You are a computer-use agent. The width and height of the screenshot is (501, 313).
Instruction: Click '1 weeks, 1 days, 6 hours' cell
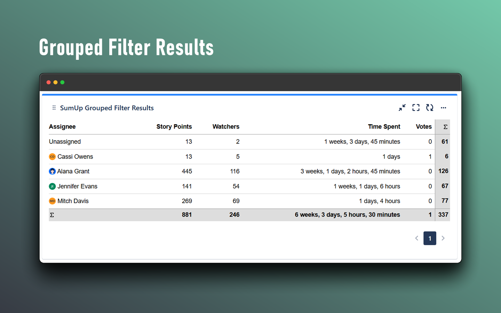pos(367,186)
